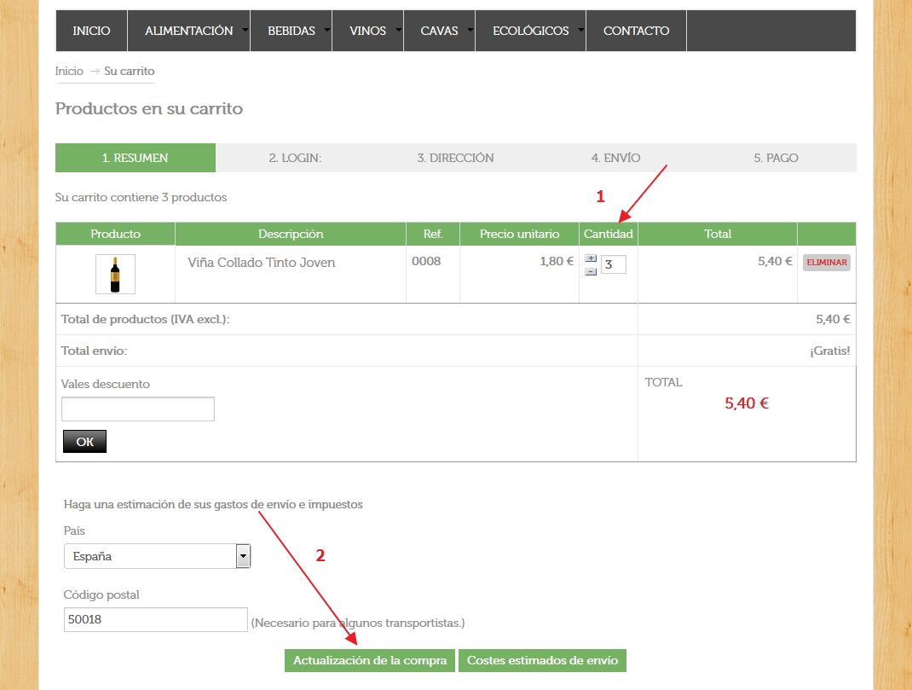912x690 pixels.
Task: Click the Ref. column header
Action: tap(433, 234)
